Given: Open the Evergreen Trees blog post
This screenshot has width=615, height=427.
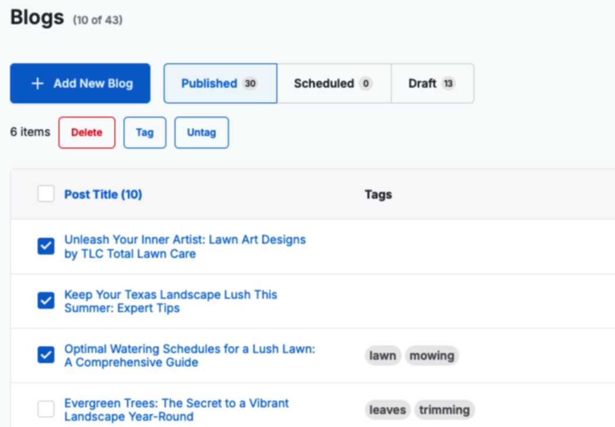Looking at the screenshot, I should 176,409.
